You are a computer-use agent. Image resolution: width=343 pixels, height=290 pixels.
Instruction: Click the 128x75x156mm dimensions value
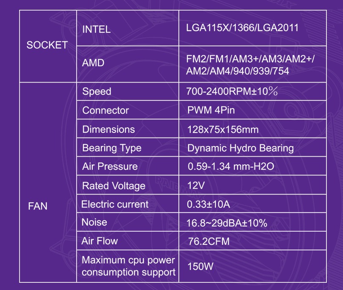point(223,129)
